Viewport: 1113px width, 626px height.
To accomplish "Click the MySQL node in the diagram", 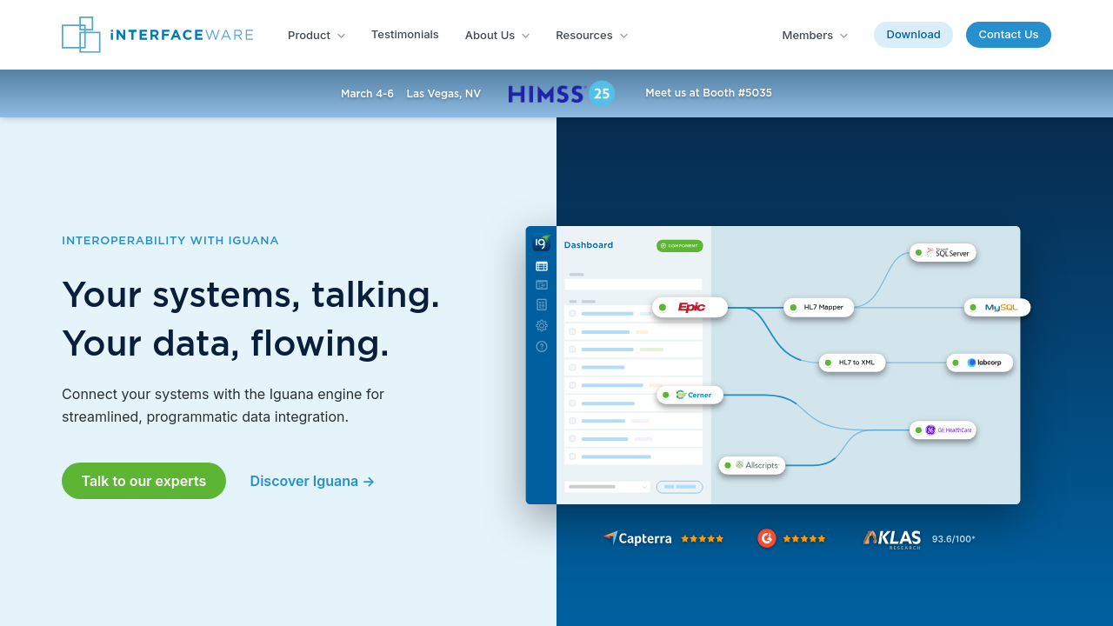I will [996, 307].
